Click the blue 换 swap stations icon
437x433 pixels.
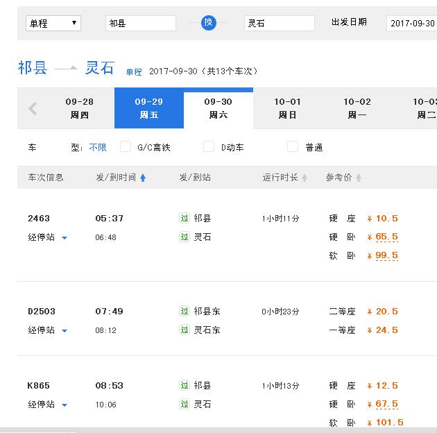click(209, 23)
